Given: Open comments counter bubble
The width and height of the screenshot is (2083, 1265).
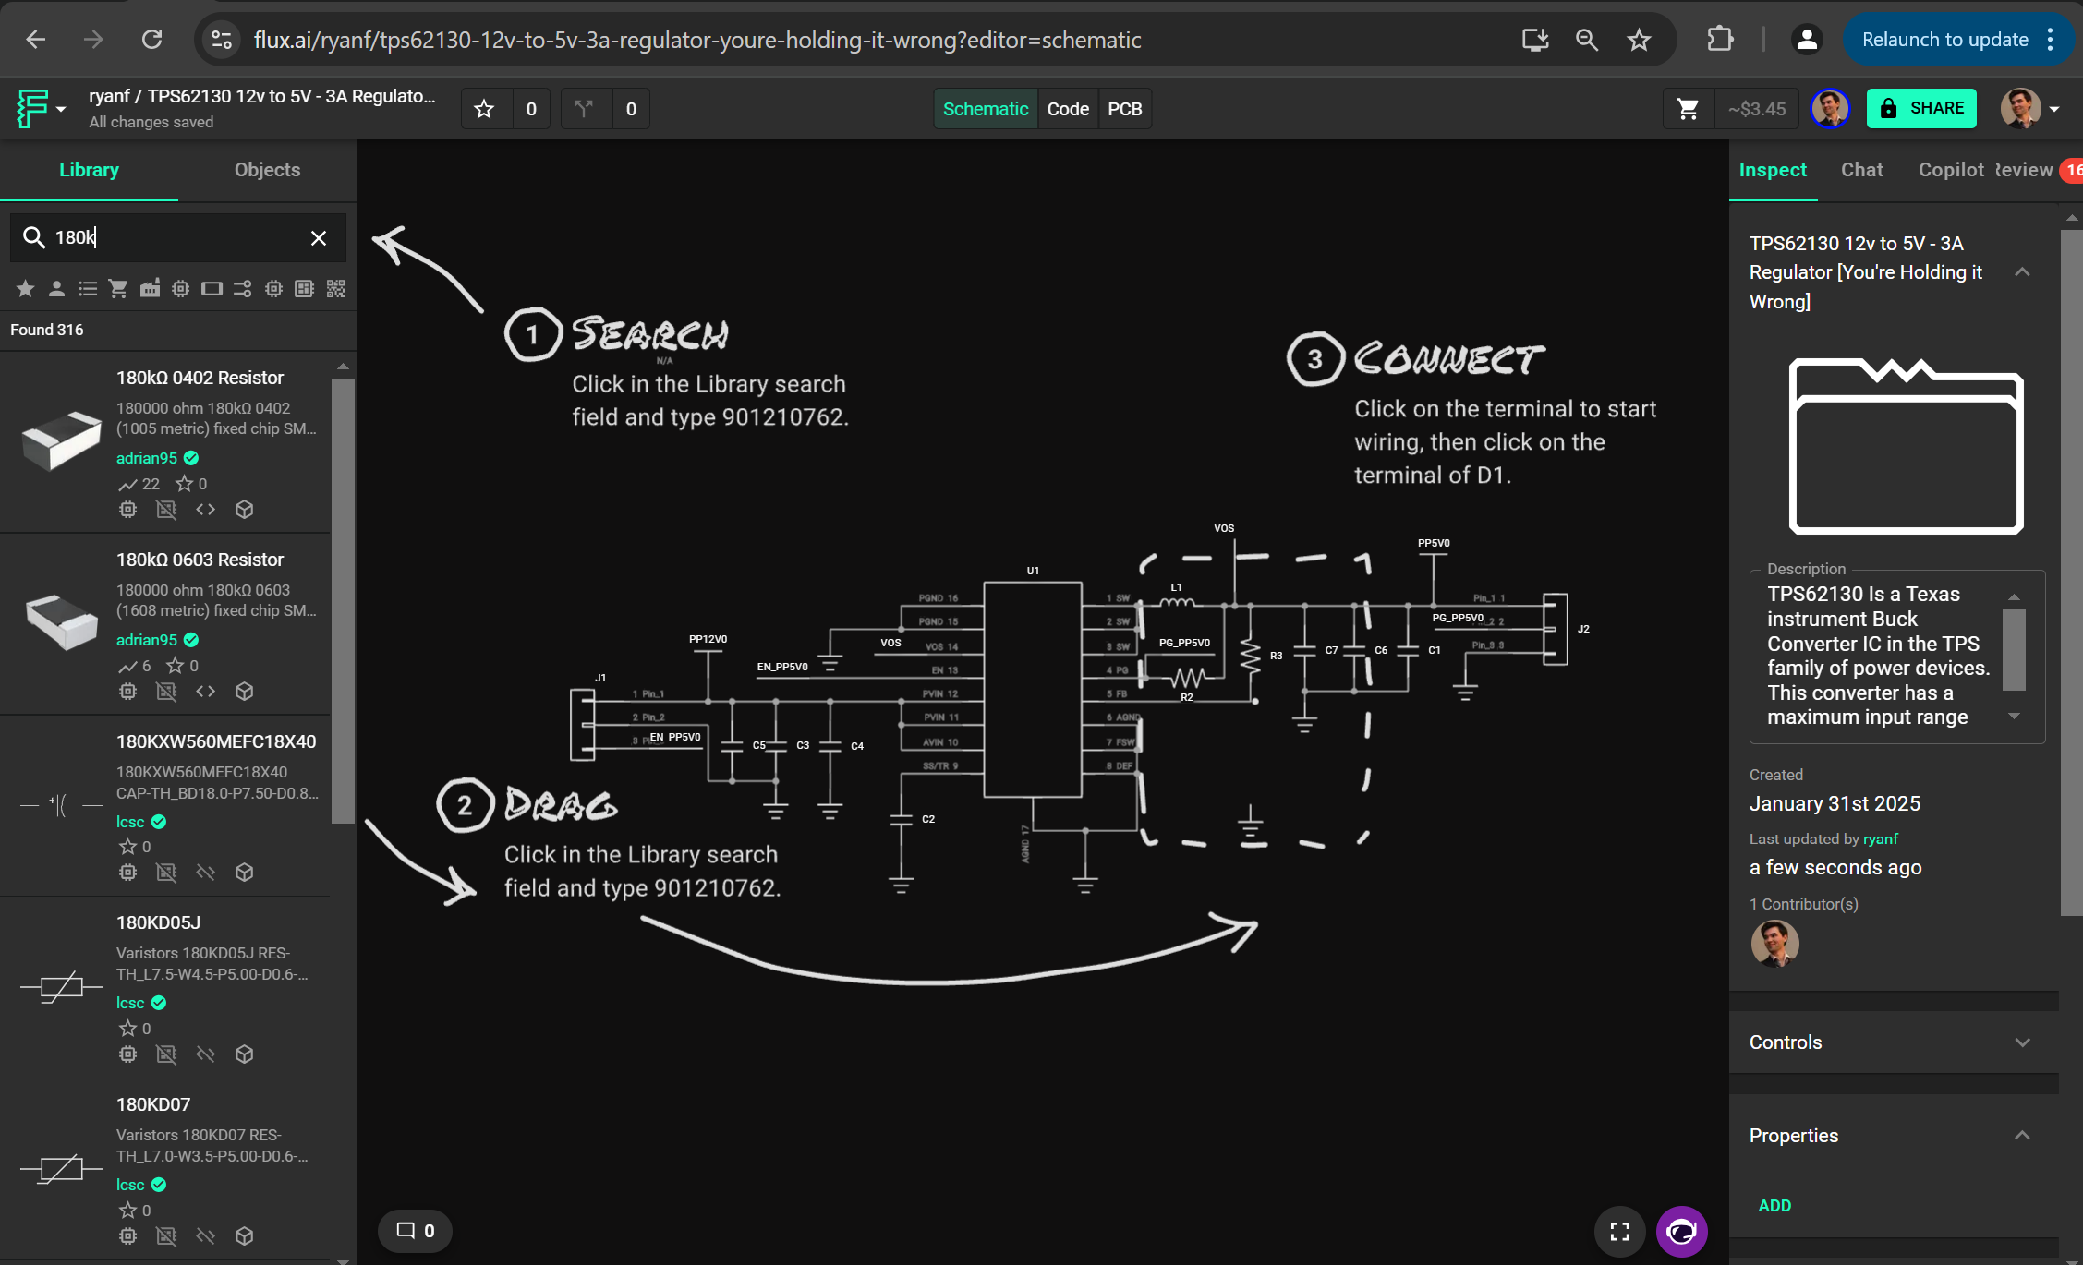Looking at the screenshot, I should pyautogui.click(x=415, y=1231).
